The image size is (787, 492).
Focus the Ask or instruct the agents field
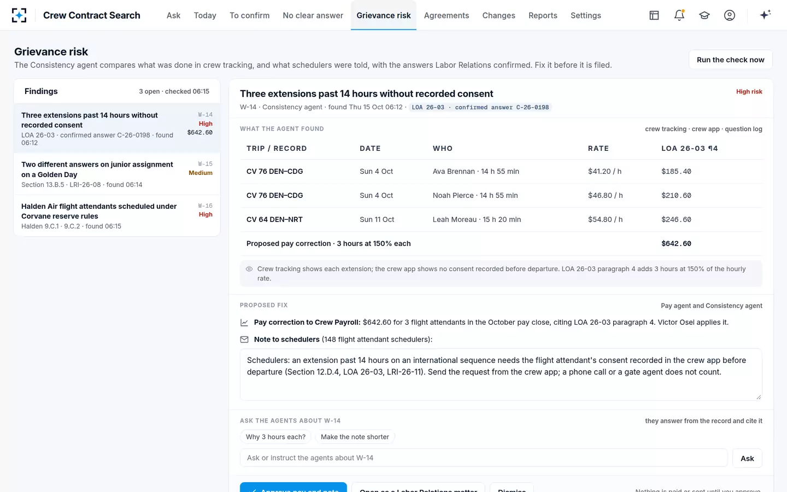(484, 458)
